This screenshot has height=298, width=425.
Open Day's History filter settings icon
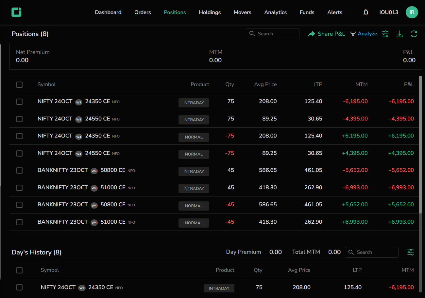(x=411, y=252)
